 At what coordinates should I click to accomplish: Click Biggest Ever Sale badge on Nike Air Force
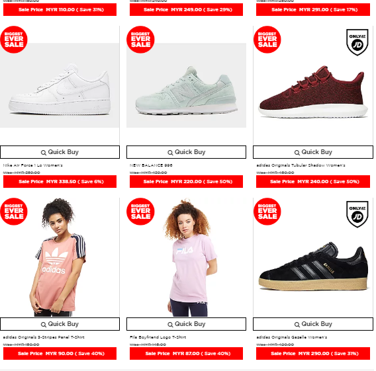[14, 40]
